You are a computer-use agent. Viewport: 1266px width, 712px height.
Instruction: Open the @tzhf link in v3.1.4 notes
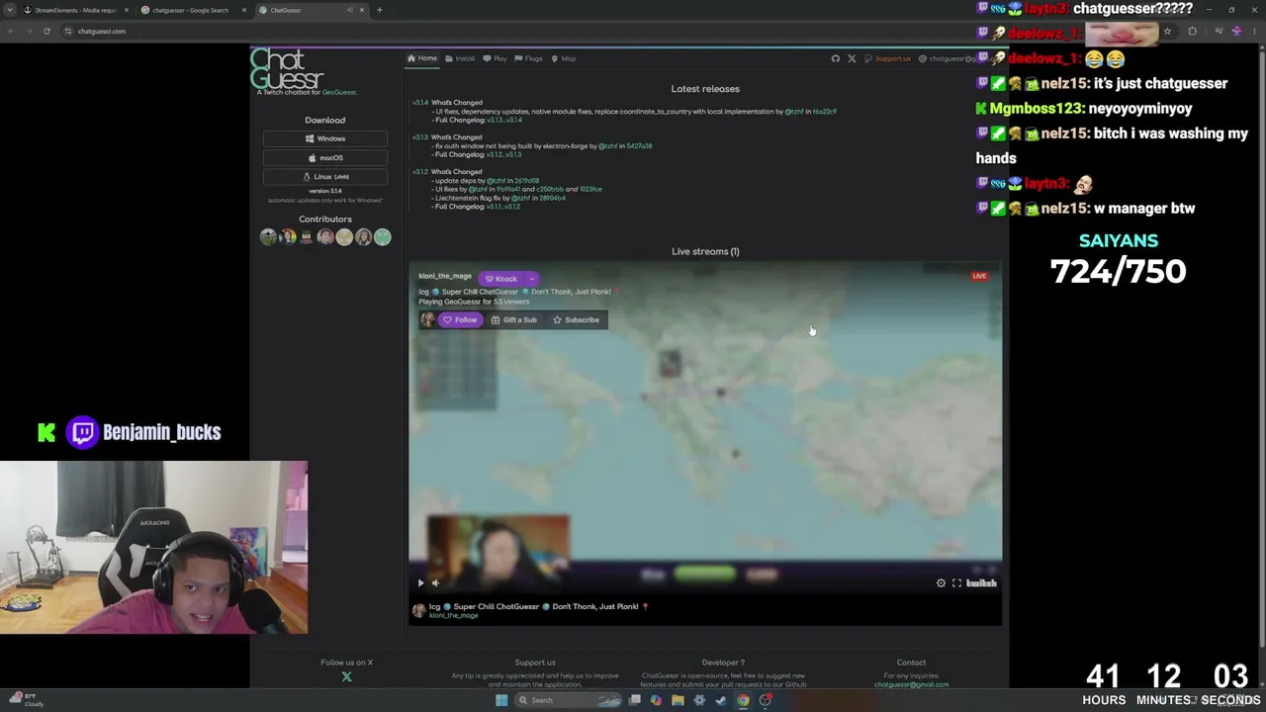[794, 112]
